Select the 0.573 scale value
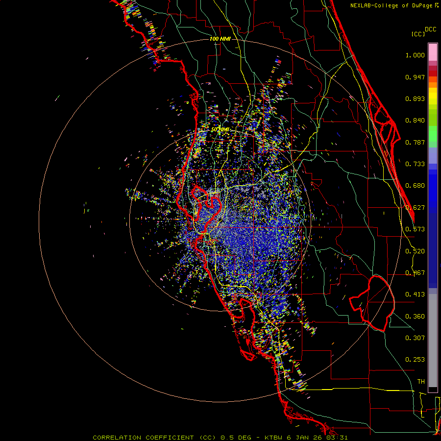 pos(415,229)
